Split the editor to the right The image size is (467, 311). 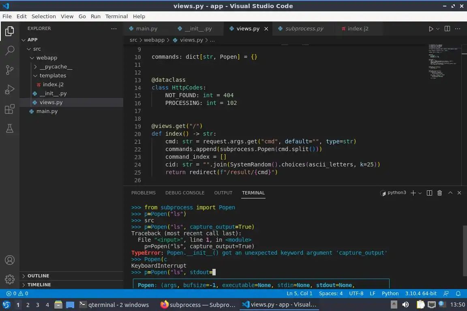(x=447, y=29)
